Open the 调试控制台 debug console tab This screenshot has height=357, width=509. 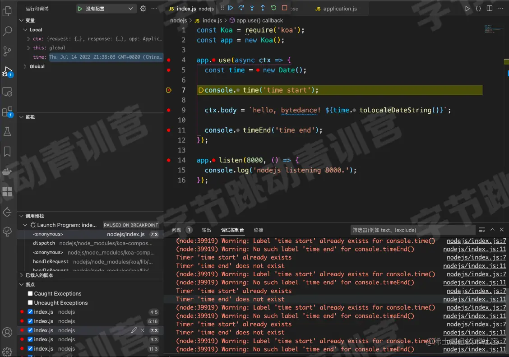[232, 230]
